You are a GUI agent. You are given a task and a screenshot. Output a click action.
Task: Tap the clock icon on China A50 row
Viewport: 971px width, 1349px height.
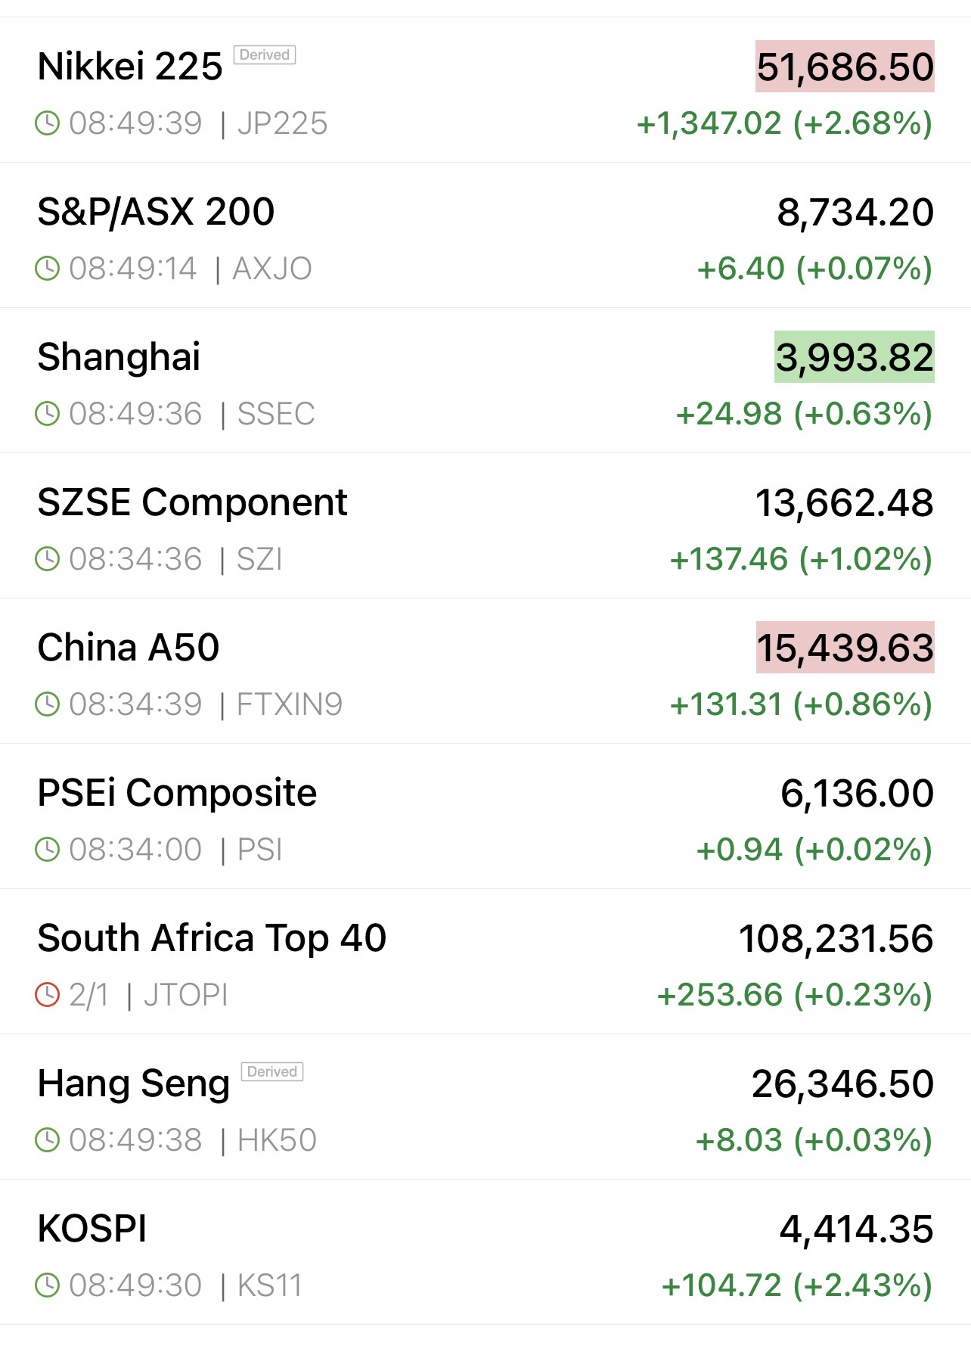pyautogui.click(x=48, y=704)
